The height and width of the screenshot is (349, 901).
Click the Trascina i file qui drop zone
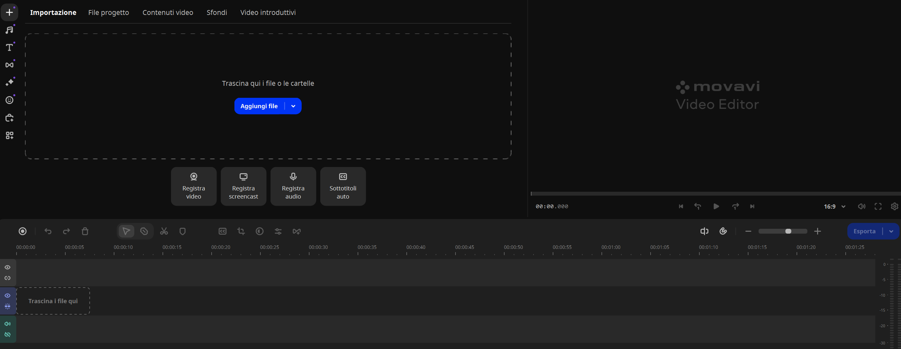coord(53,301)
